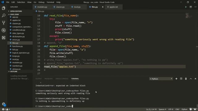This screenshot has height=111, width=198.
Task: Open the Search view icon
Action: point(3,15)
